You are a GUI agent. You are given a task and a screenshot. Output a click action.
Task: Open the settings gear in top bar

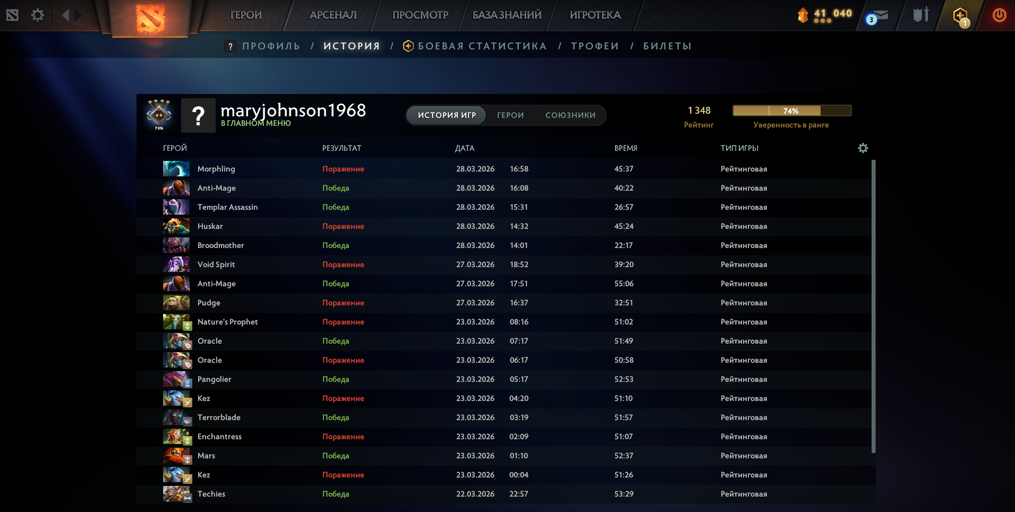coord(37,15)
